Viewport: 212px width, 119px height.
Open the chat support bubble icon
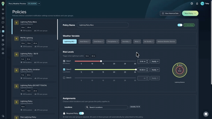[206, 114]
